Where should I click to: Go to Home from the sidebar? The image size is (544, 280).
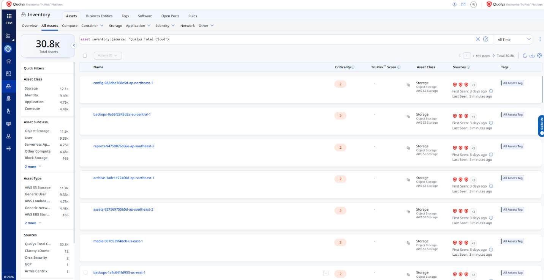8,61
